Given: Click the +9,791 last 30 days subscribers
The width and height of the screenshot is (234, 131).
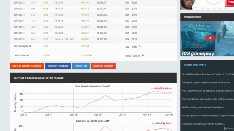Looking at the screenshot, I should (x=46, y=55).
